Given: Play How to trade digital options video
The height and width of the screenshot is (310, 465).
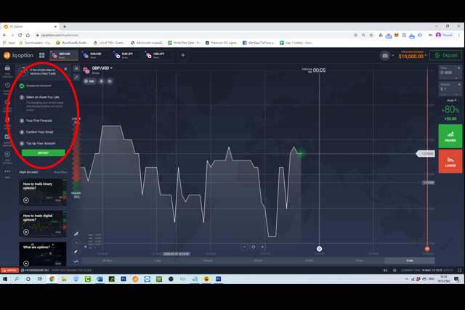Looking at the screenshot, I should pyautogui.click(x=43, y=224).
